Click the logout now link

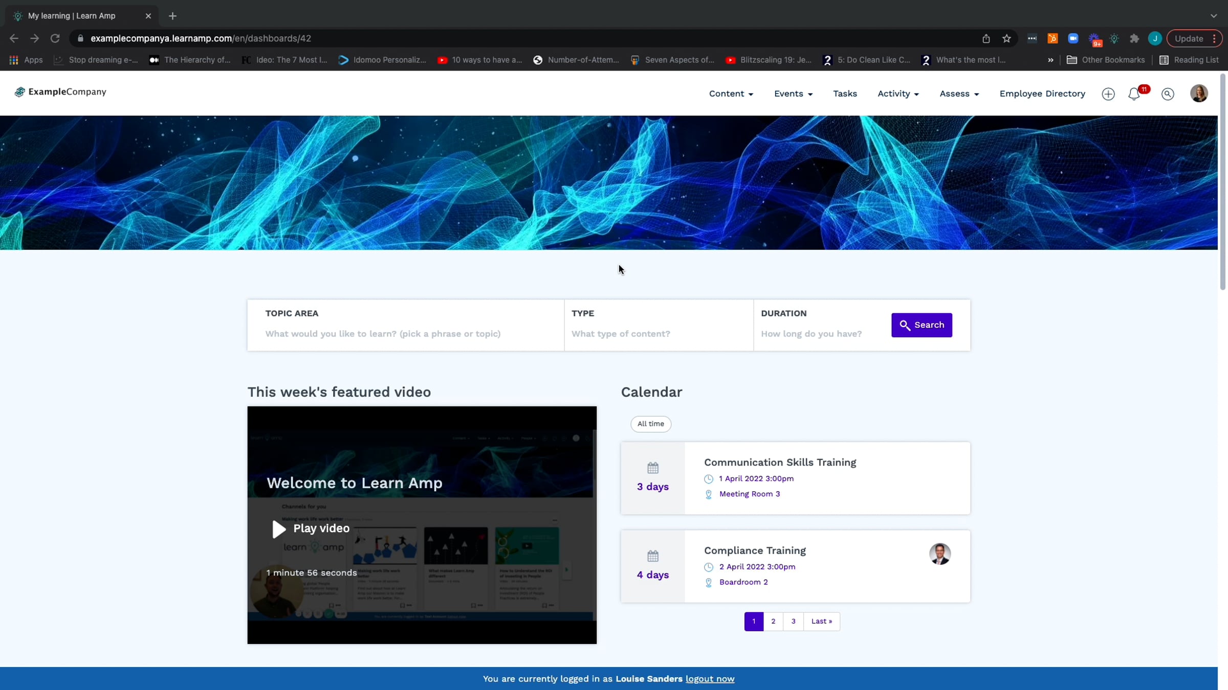coord(710,679)
